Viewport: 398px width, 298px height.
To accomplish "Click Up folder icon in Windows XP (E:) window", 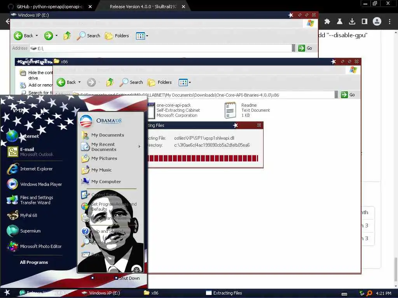I will pos(67,36).
